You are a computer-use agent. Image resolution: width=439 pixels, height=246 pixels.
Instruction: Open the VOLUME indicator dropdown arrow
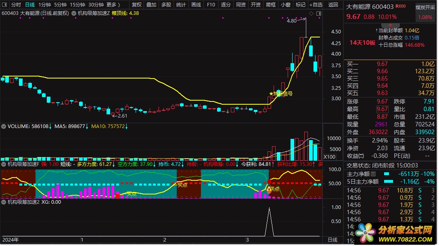pyautogui.click(x=4, y=126)
